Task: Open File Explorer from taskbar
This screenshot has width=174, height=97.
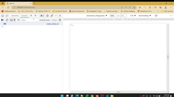Action: 112,96
